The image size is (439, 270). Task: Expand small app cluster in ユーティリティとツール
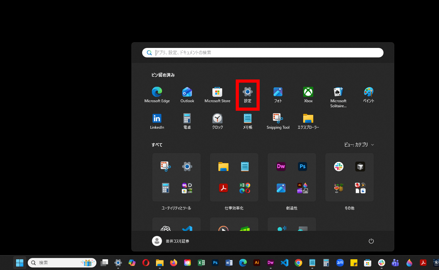(x=187, y=188)
